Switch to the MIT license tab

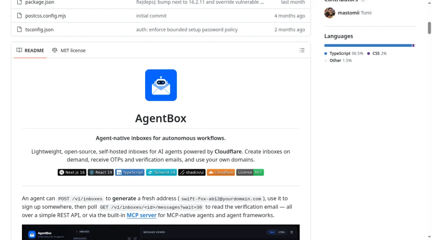69,50
